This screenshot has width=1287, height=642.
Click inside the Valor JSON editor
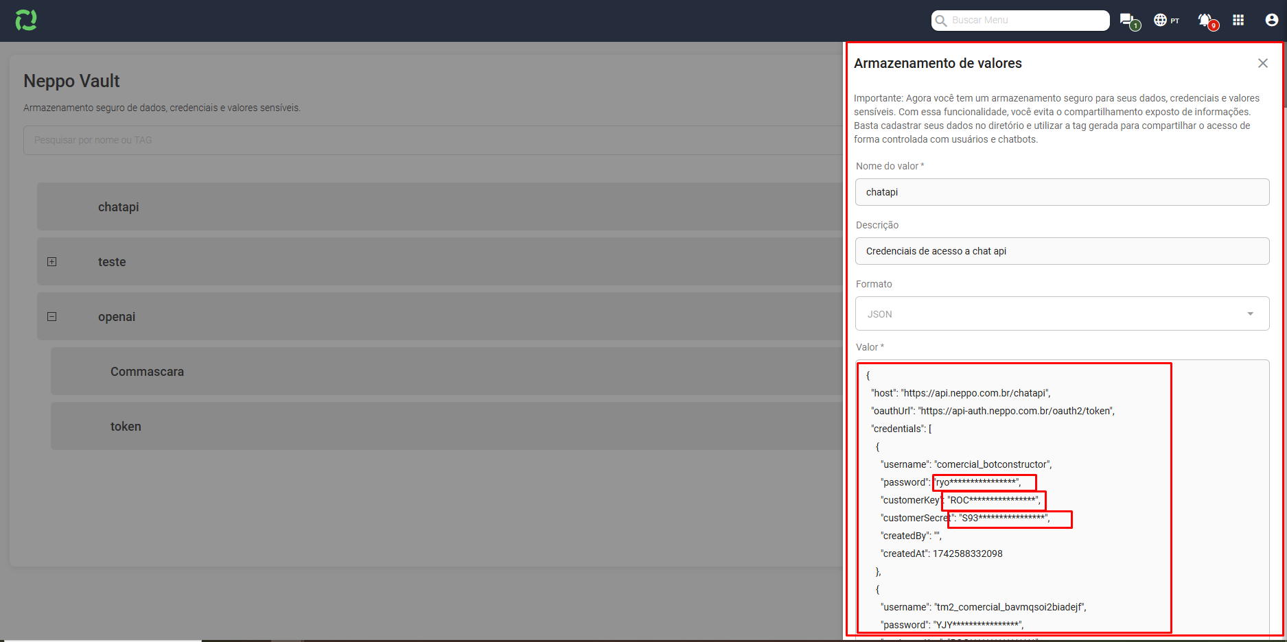point(1062,499)
